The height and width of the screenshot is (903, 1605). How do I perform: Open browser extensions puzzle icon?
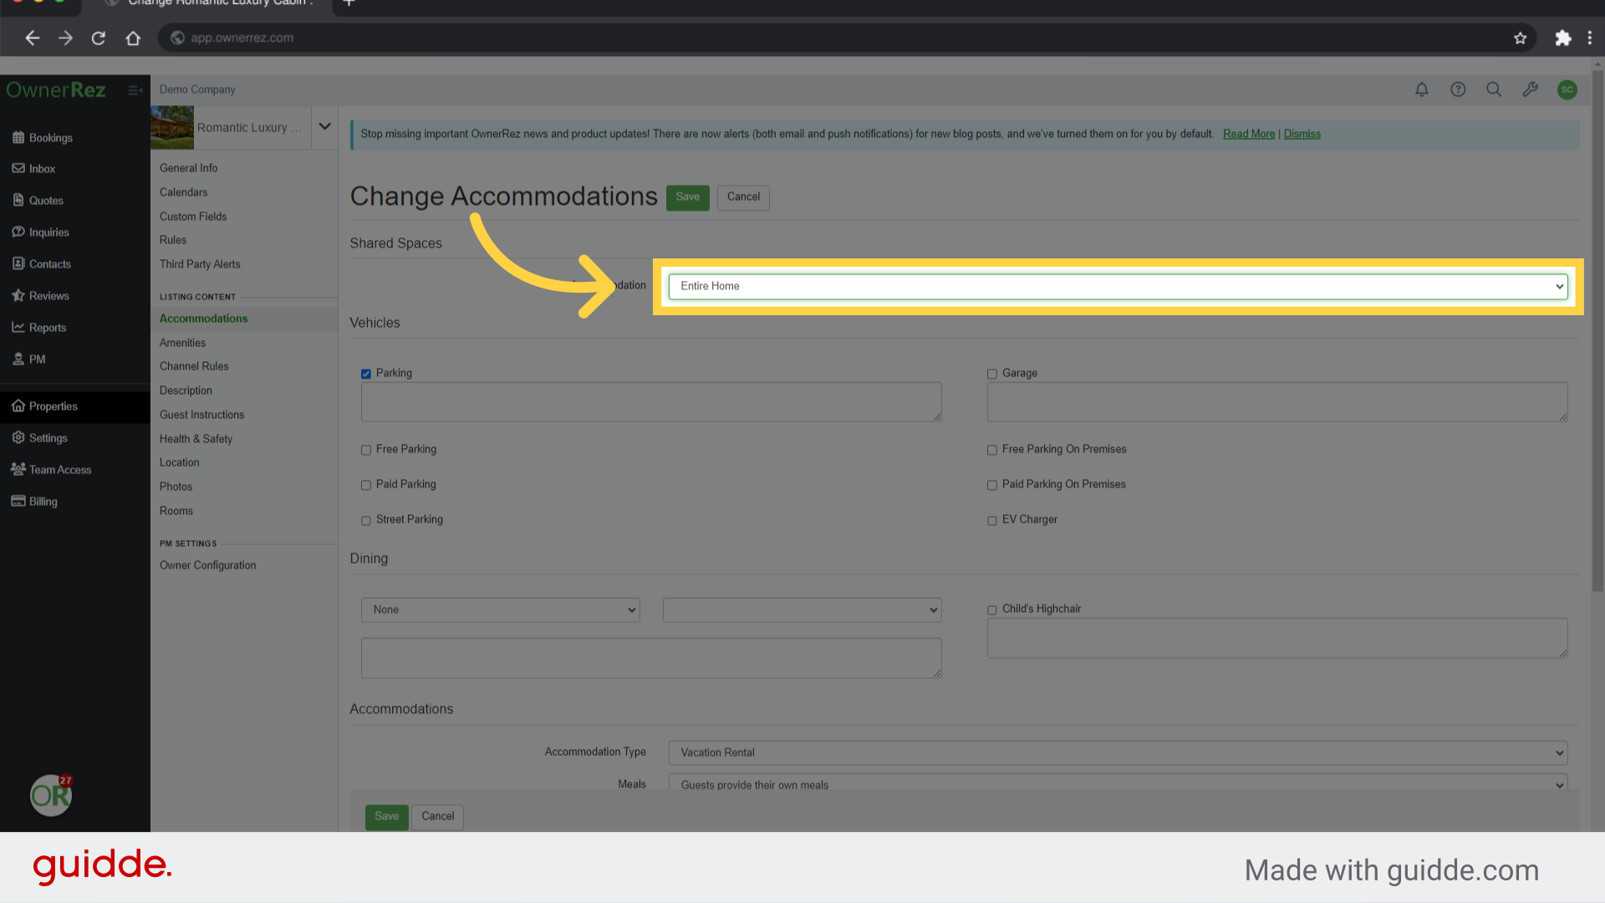coord(1562,38)
